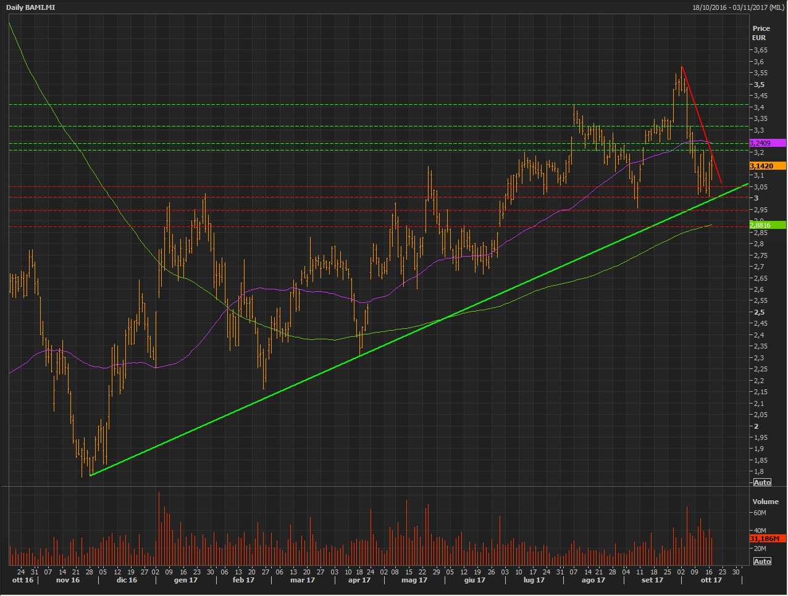Image resolution: width=788 pixels, height=596 pixels.
Task: Click the Auto button on the price axis
Action: [x=762, y=482]
